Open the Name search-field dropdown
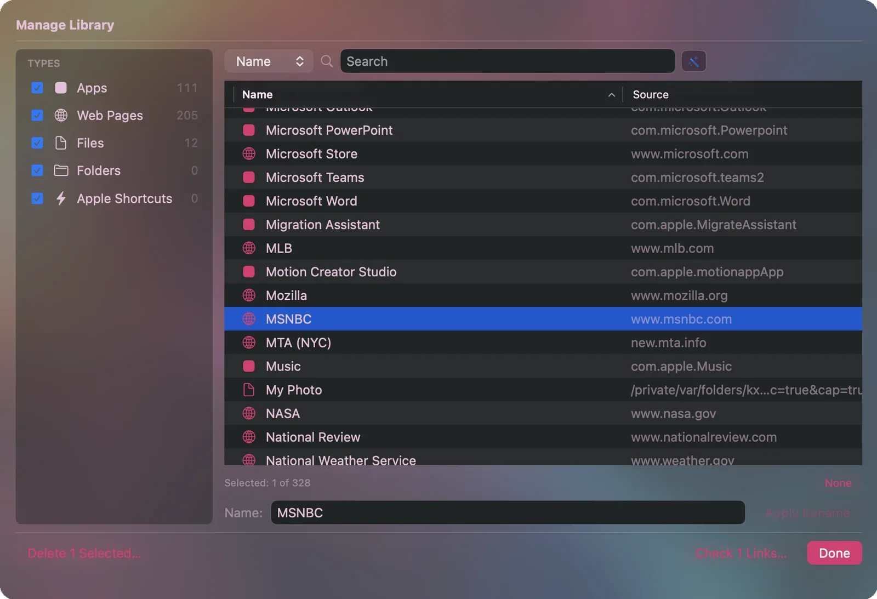Viewport: 877px width, 599px height. 269,61
